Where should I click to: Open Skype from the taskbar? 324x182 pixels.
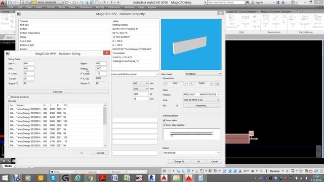tap(53, 178)
